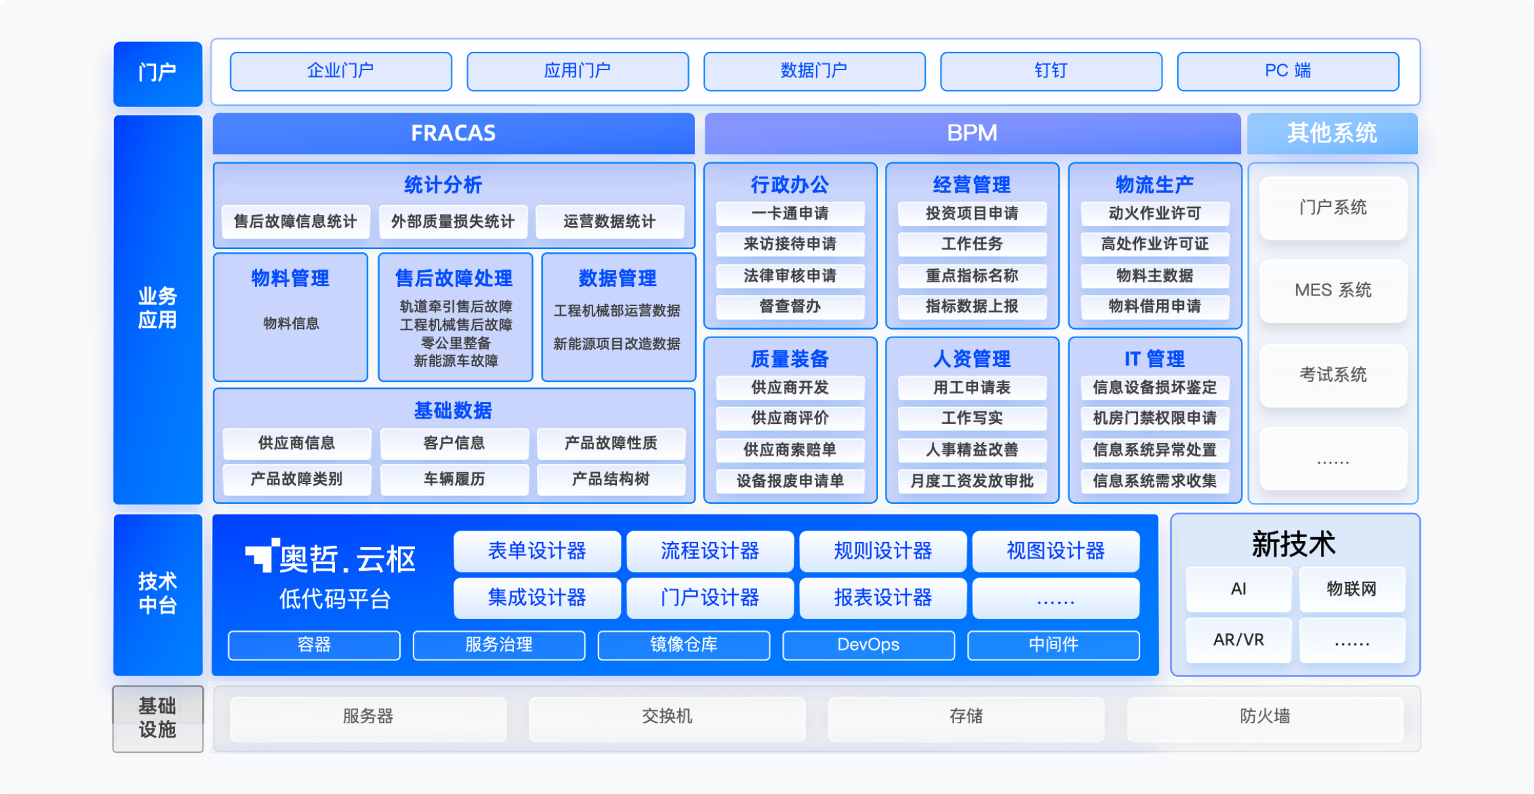Click the 售后故障处理 heading
Viewport: 1534px width, 794px height.
(x=454, y=278)
